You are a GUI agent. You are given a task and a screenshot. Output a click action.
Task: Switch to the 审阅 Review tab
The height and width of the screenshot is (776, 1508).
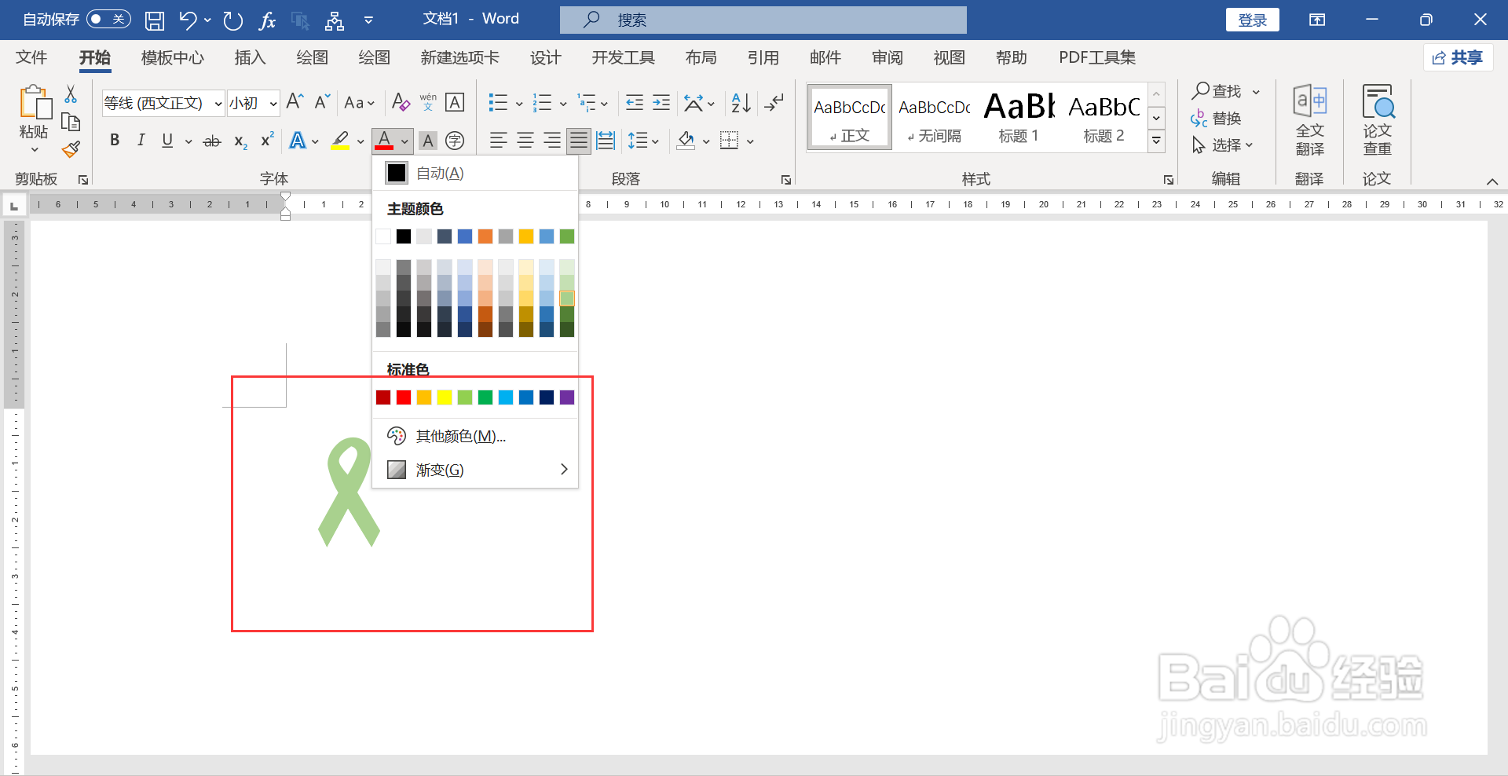click(888, 57)
